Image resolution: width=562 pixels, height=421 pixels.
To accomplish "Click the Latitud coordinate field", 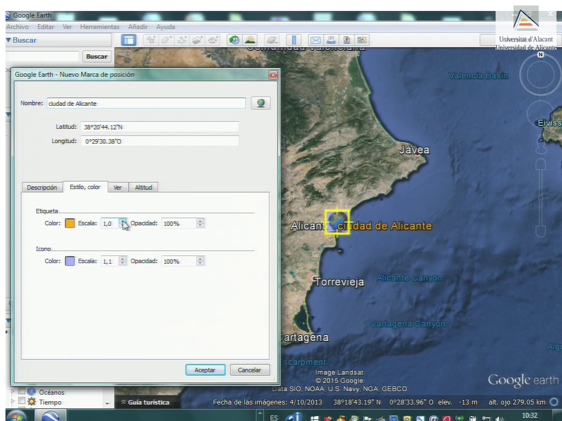I will pyautogui.click(x=160, y=127).
